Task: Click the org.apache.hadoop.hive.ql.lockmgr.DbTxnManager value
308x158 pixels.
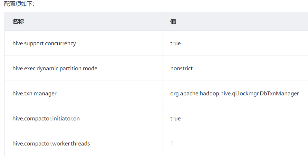Action: tap(235, 93)
